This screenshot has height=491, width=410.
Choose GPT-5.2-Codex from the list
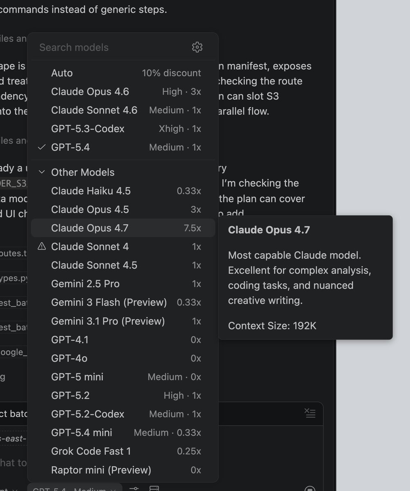pyautogui.click(x=123, y=414)
